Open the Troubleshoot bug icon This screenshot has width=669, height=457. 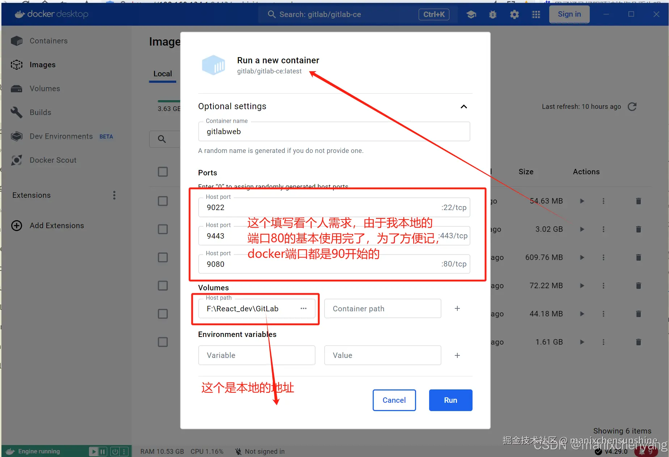(x=493, y=14)
